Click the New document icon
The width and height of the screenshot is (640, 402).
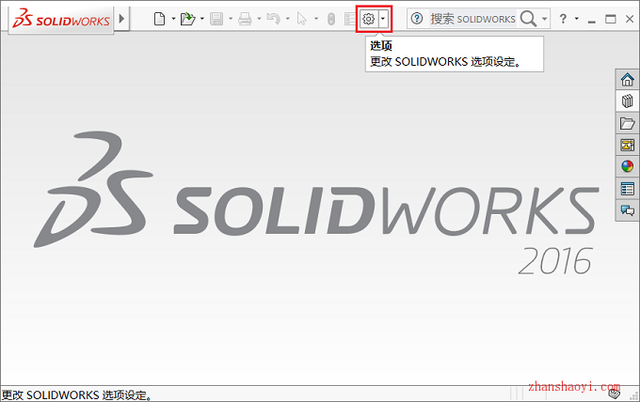coord(159,19)
